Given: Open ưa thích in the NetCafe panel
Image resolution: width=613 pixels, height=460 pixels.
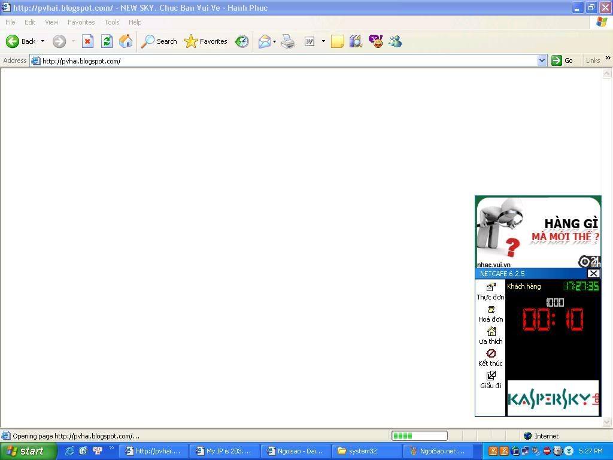Looking at the screenshot, I should coord(491,335).
